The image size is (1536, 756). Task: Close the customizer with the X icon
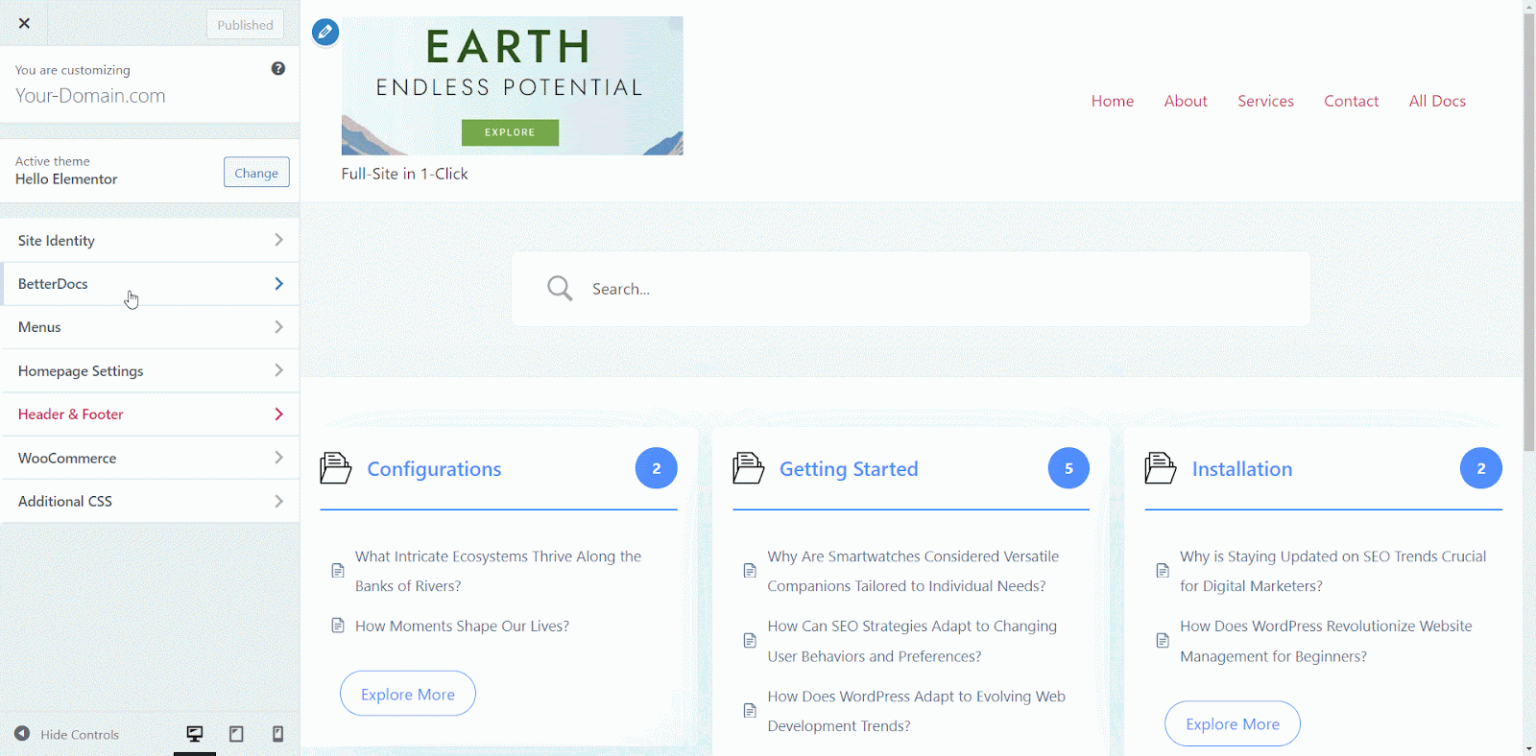[24, 23]
